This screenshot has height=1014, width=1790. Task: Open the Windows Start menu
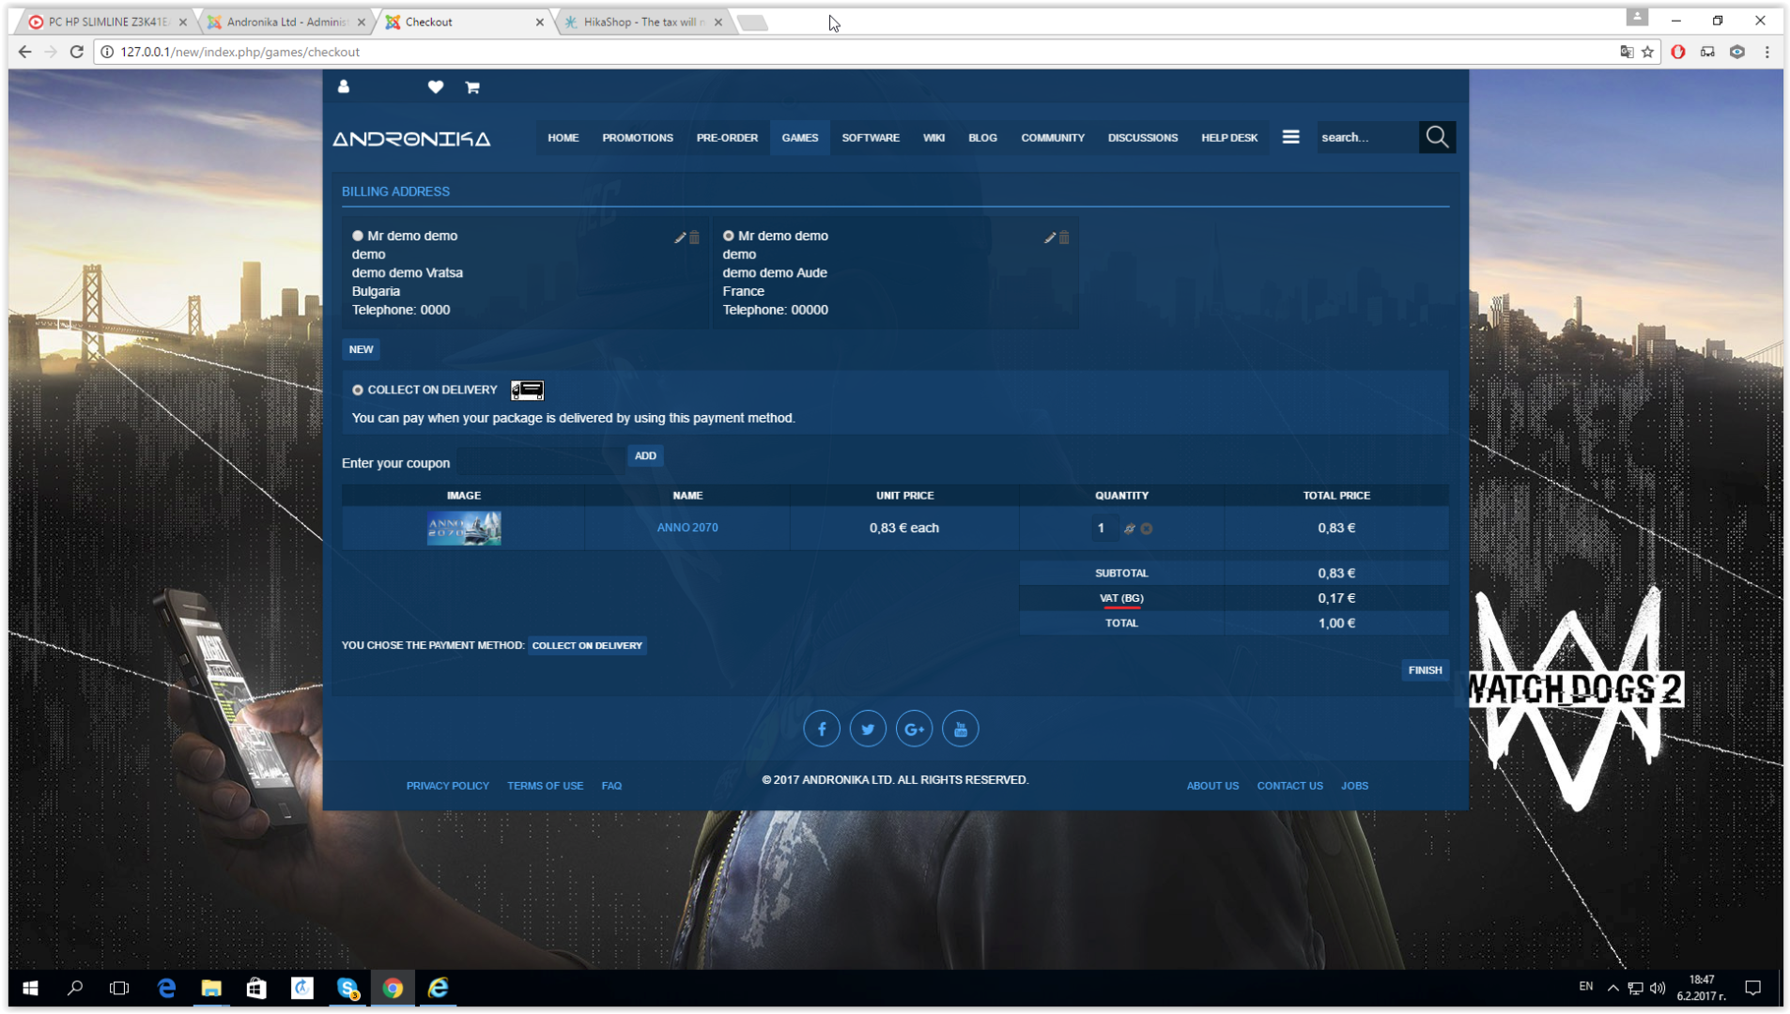[x=30, y=988]
